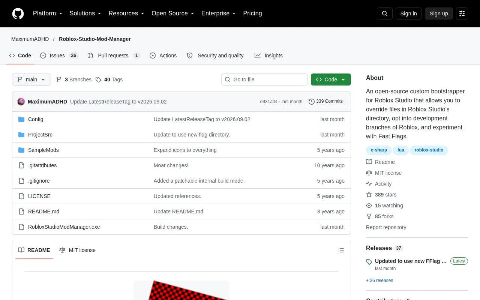Open README.md file name
Viewport: 480px width, 300px height.
pos(43,211)
